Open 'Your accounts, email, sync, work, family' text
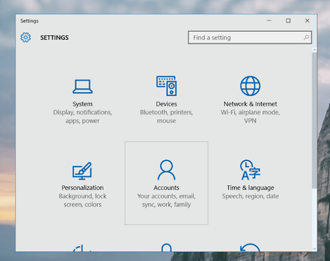Screen dimensions: 330x261 166,201
